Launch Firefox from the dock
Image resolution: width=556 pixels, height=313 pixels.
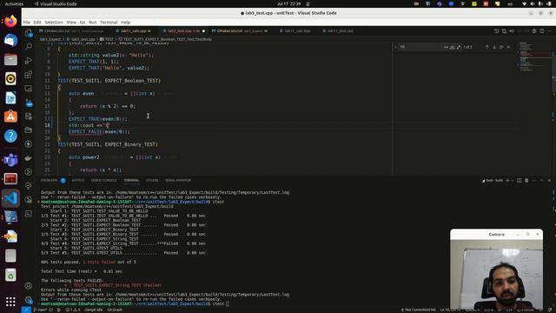click(x=10, y=21)
